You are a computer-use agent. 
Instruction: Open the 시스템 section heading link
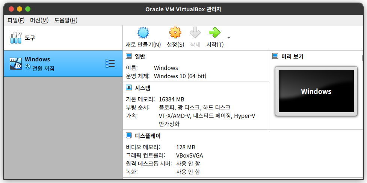pos(142,88)
